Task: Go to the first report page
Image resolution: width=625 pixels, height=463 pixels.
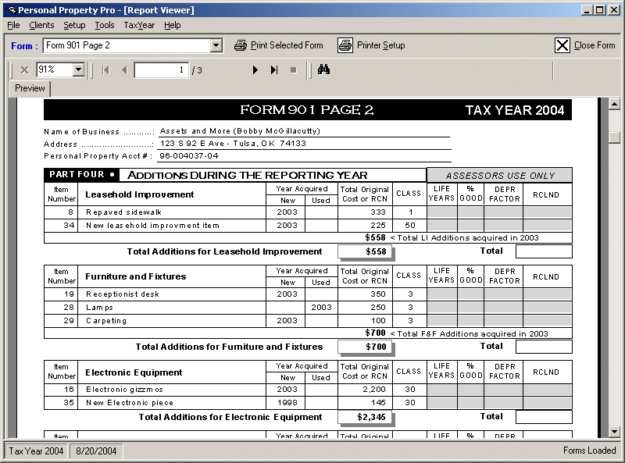Action: [x=105, y=70]
